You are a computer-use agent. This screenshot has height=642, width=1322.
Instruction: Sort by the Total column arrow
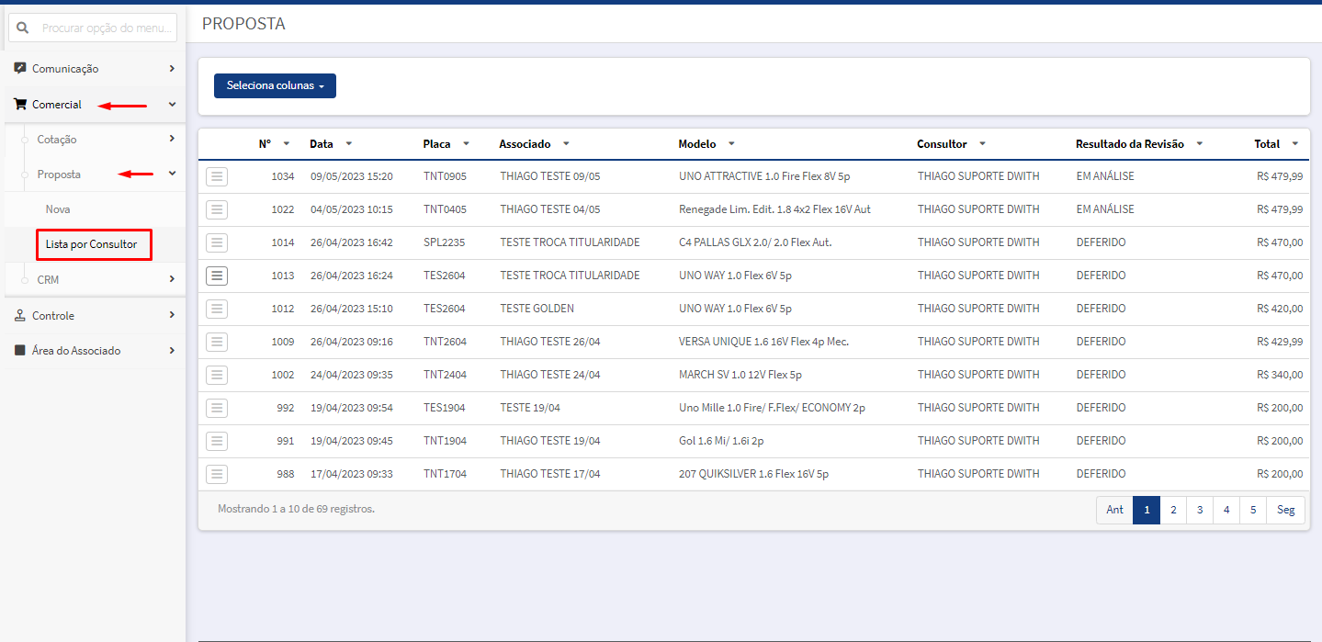[x=1295, y=144]
